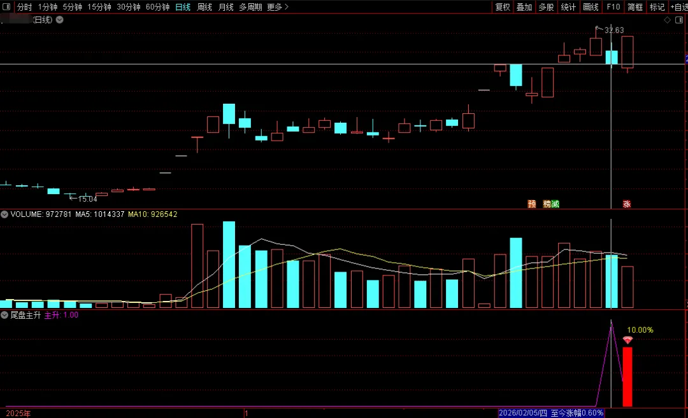
Task: Click the date 2026/02/05/四 label
Action: 523,413
